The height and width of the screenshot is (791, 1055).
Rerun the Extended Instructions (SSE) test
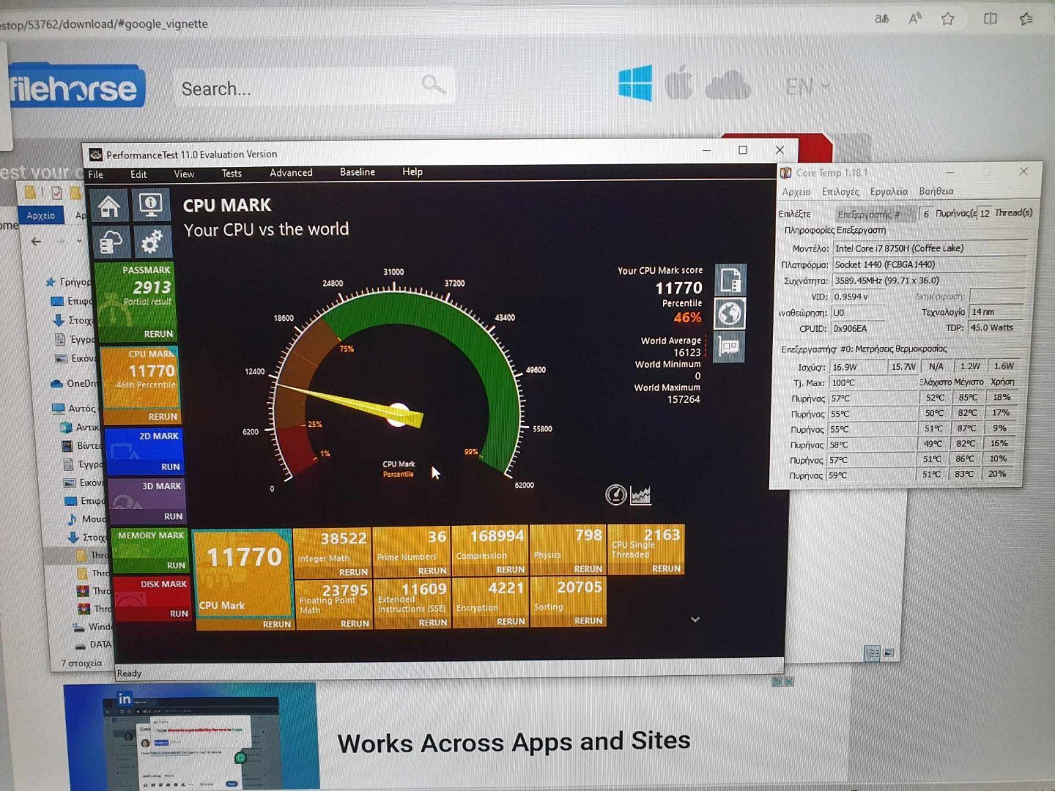(433, 623)
